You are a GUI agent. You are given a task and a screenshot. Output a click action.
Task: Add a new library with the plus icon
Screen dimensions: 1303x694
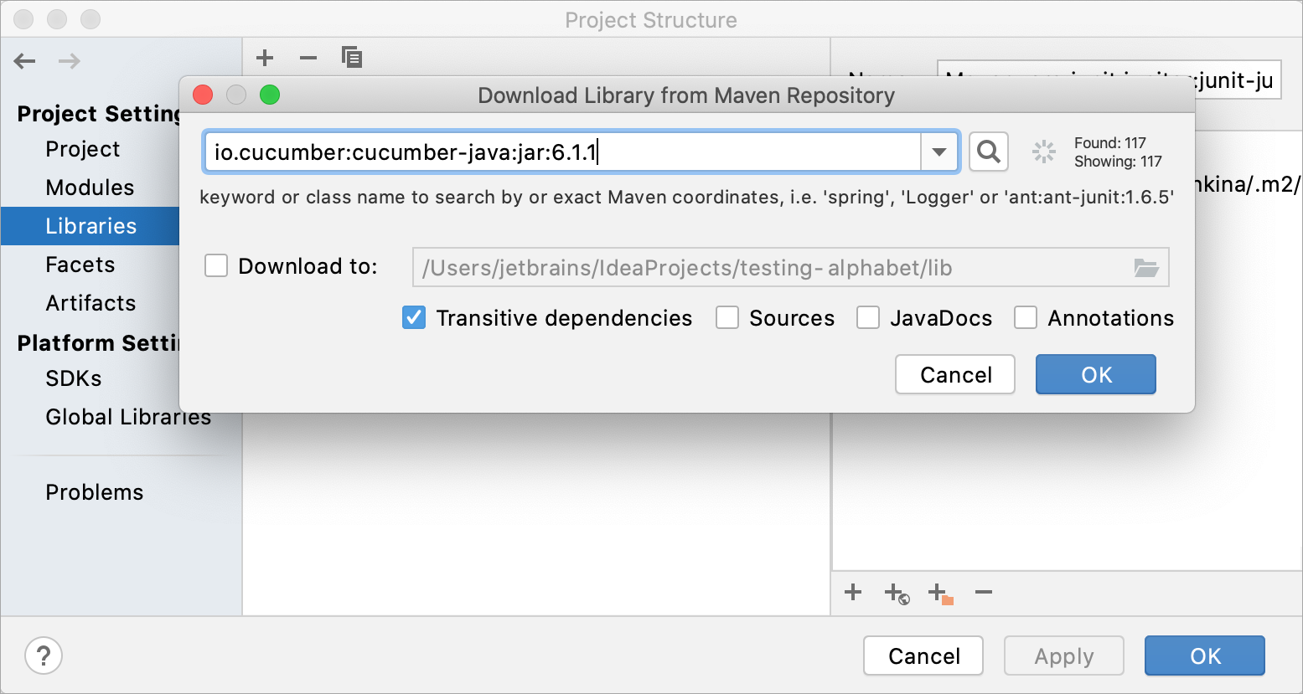(265, 58)
